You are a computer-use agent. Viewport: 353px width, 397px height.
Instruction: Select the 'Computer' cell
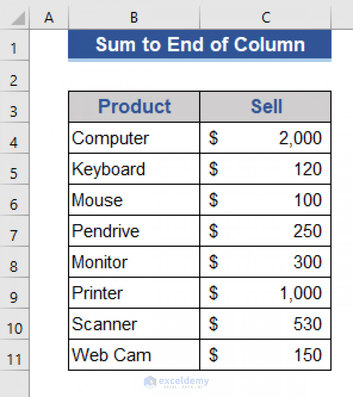click(x=133, y=138)
